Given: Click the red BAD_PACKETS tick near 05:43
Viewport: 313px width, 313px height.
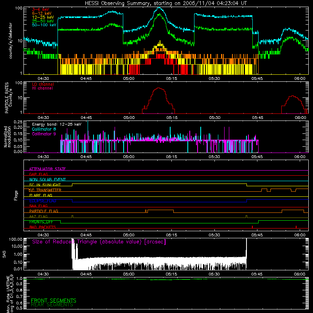Looking at the screenshot, I should pos(252,227).
